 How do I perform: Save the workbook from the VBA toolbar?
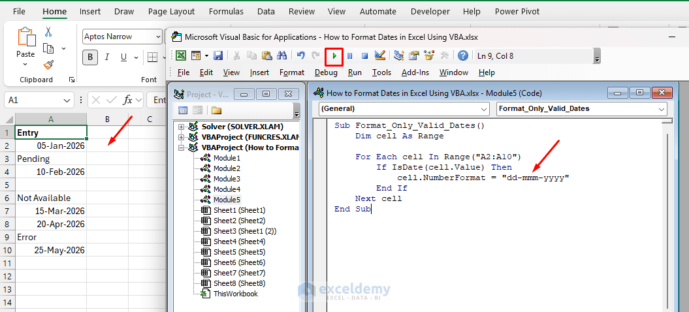pyautogui.click(x=218, y=56)
